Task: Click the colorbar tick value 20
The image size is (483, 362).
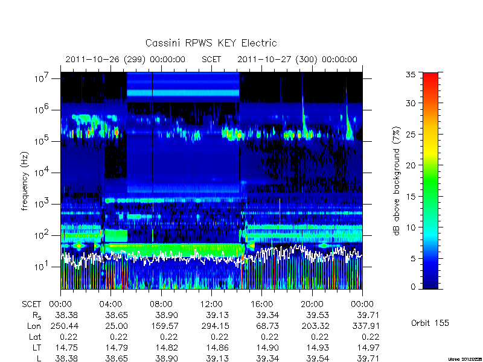Action: 411,165
